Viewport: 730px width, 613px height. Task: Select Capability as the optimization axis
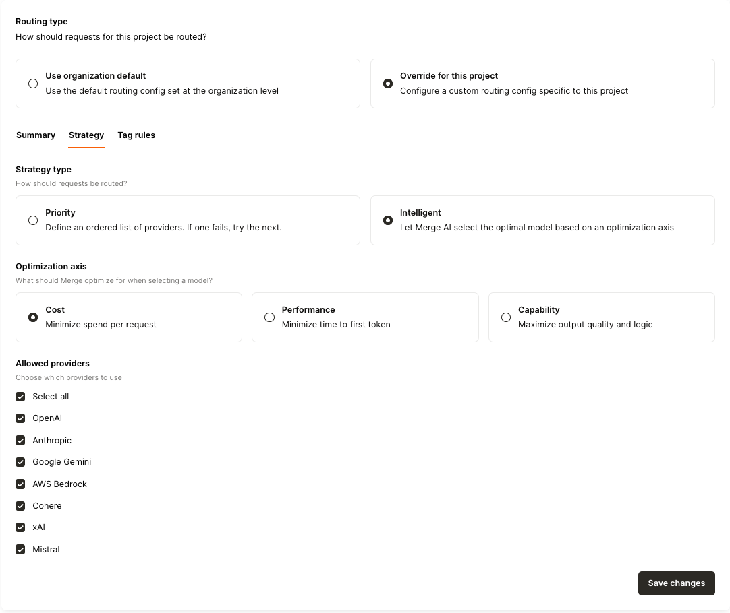[x=506, y=317]
